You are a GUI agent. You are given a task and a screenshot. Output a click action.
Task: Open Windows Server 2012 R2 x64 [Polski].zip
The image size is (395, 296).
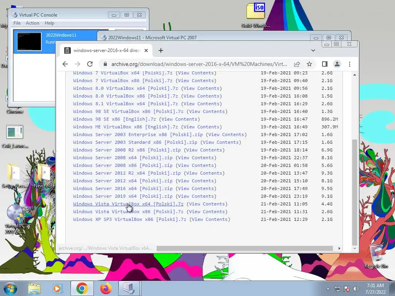click(x=127, y=173)
